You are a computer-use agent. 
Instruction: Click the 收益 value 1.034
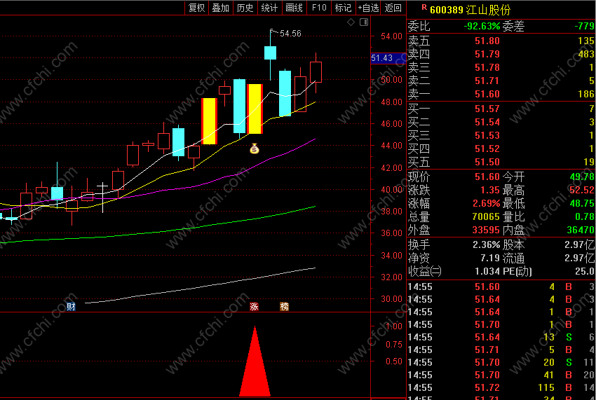click(487, 271)
